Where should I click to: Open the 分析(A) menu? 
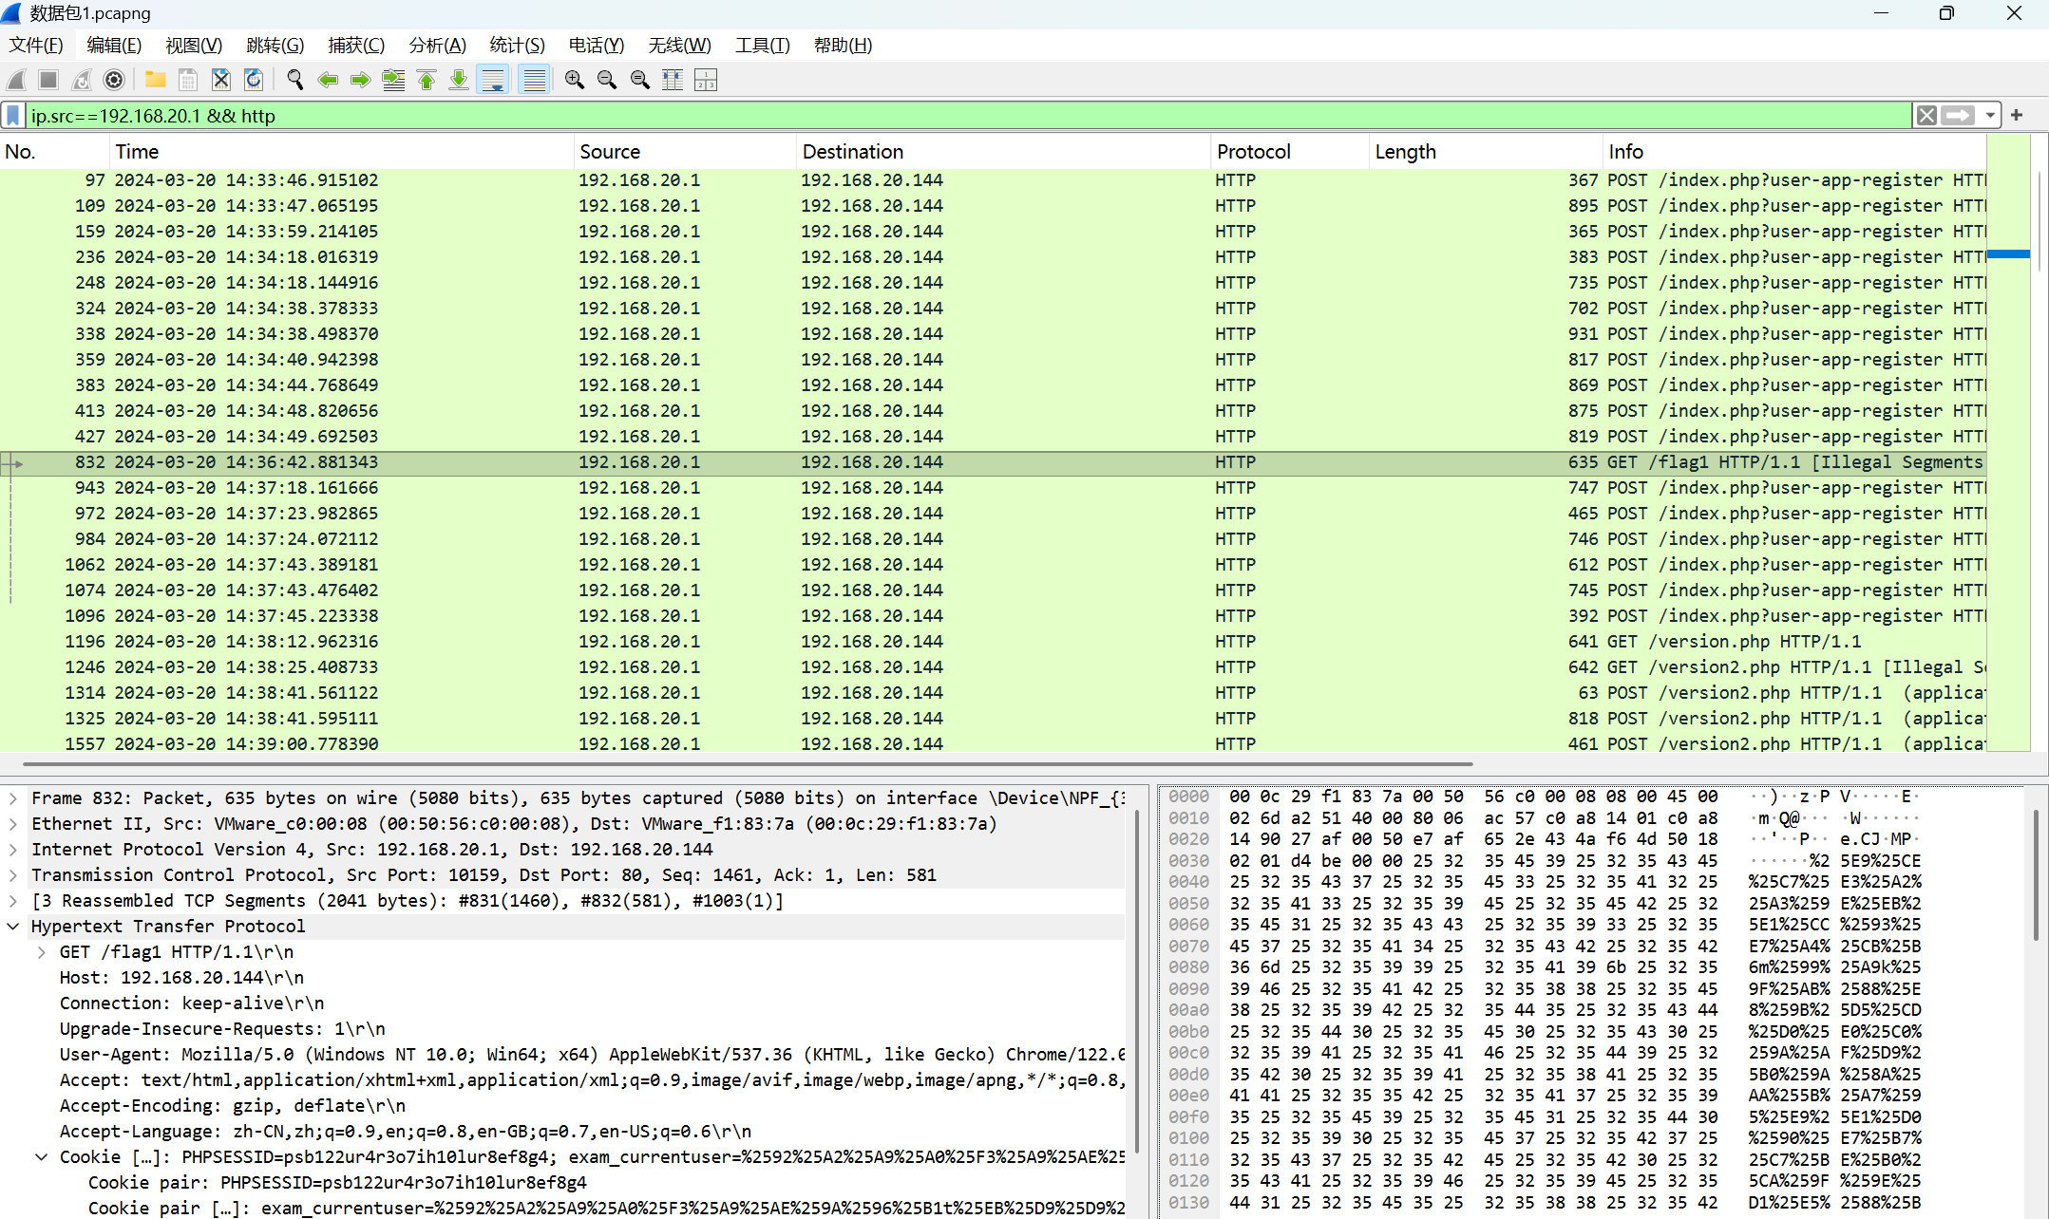437,46
